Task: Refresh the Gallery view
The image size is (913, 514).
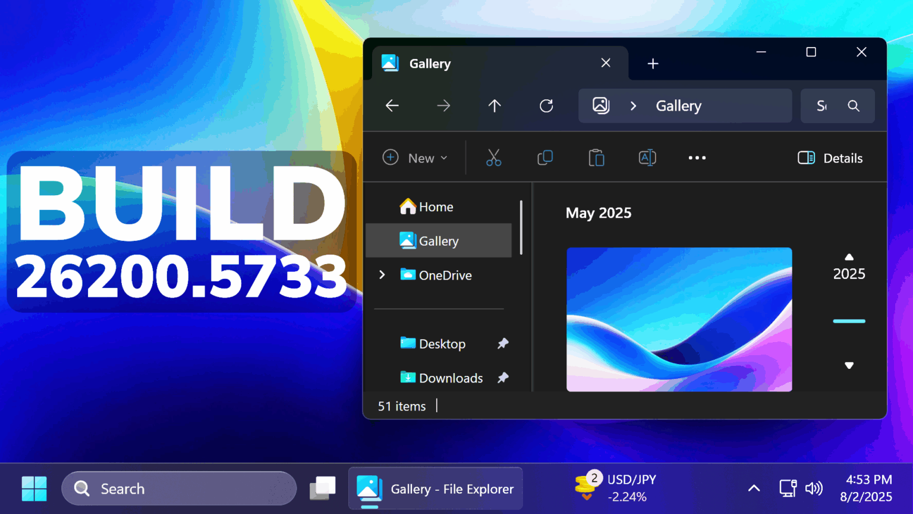Action: pyautogui.click(x=546, y=105)
